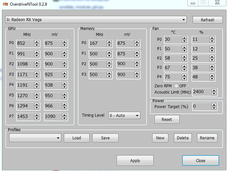Open the GPU selector dropdown 'Radeon RX Vega'
This screenshot has height=171, width=227.
pyautogui.click(x=96, y=19)
